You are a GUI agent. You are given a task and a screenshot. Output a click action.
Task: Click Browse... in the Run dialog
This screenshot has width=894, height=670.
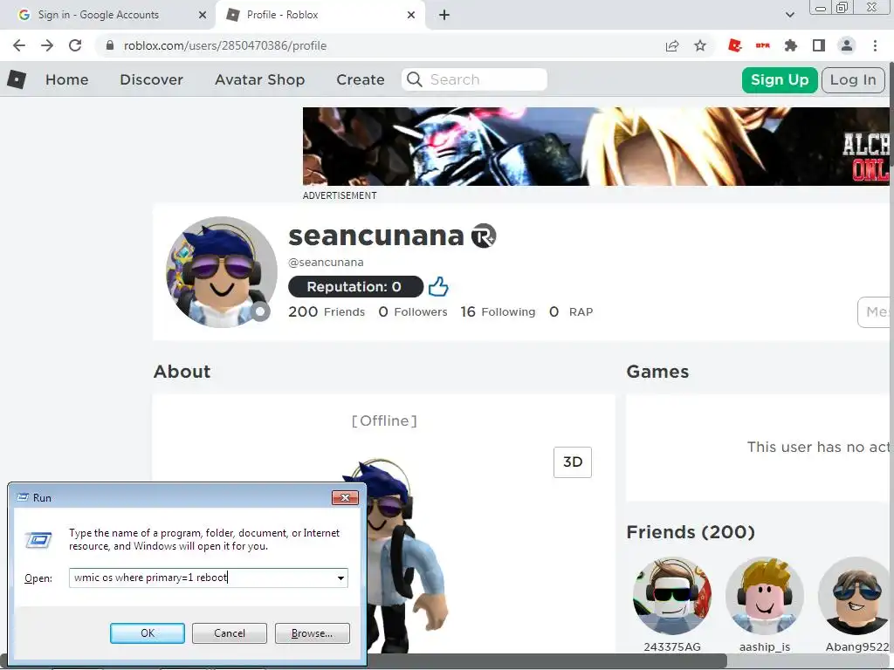click(312, 633)
